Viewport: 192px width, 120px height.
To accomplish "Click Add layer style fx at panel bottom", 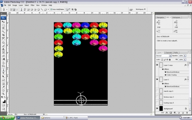I will 166,113.
